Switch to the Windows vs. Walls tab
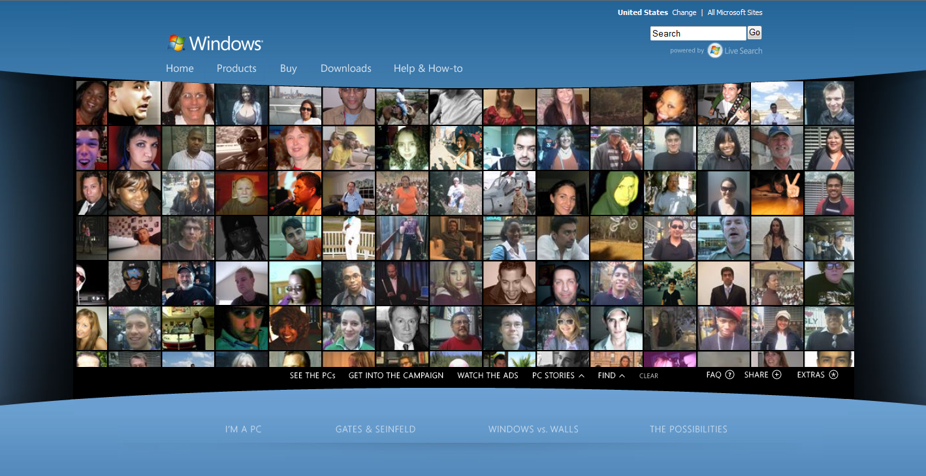 click(x=534, y=429)
